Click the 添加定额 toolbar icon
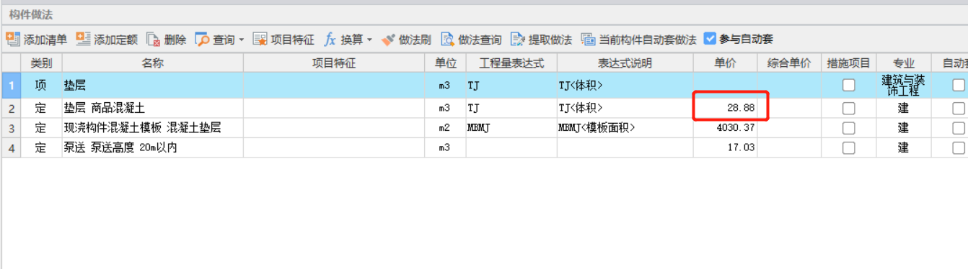This screenshot has width=968, height=269. [83, 39]
